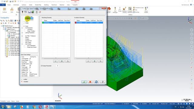194x109 pixels.
Task: Click the Probe utility icon
Action: point(120,9)
